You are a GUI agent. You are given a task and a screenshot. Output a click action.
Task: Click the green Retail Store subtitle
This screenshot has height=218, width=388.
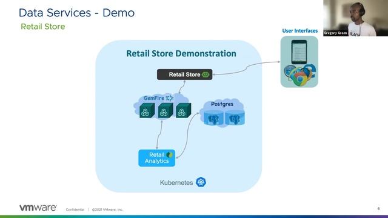(x=43, y=27)
